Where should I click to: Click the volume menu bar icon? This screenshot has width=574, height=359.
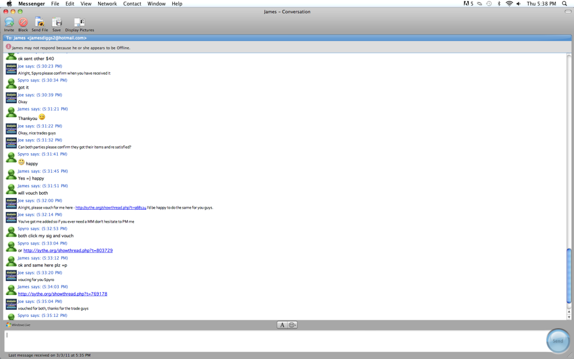pyautogui.click(x=519, y=4)
